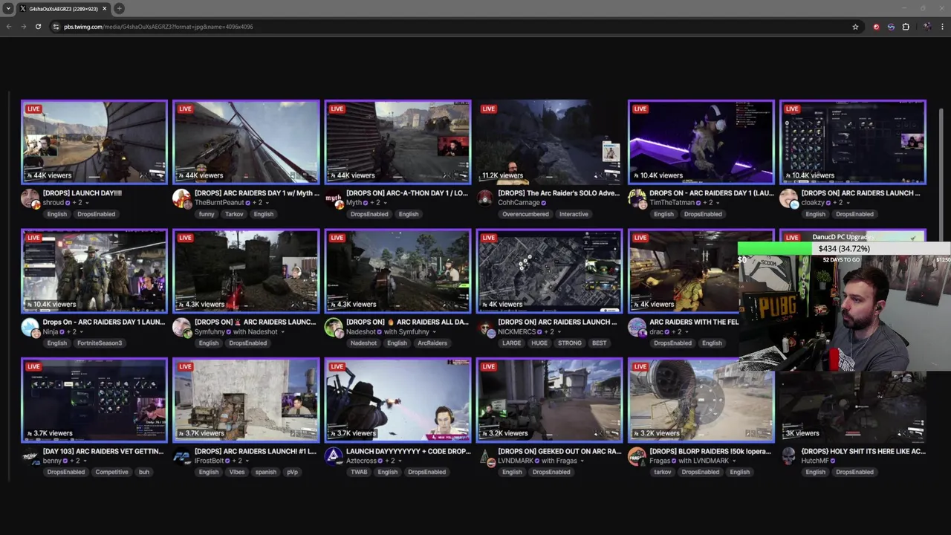Click Fragas channel avatar
951x535 pixels.
[637, 456]
